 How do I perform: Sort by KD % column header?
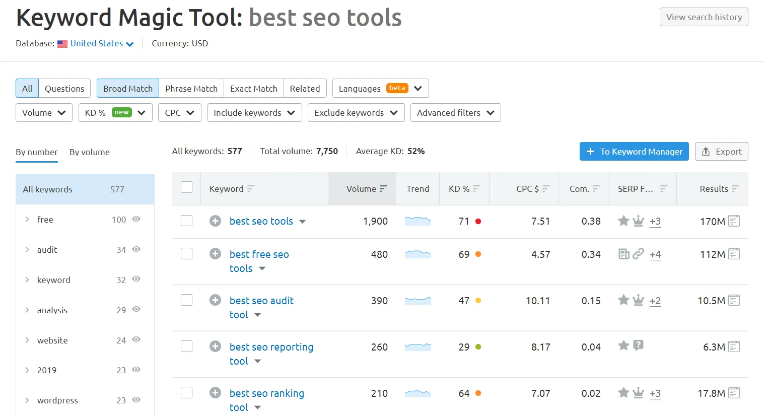(x=464, y=189)
